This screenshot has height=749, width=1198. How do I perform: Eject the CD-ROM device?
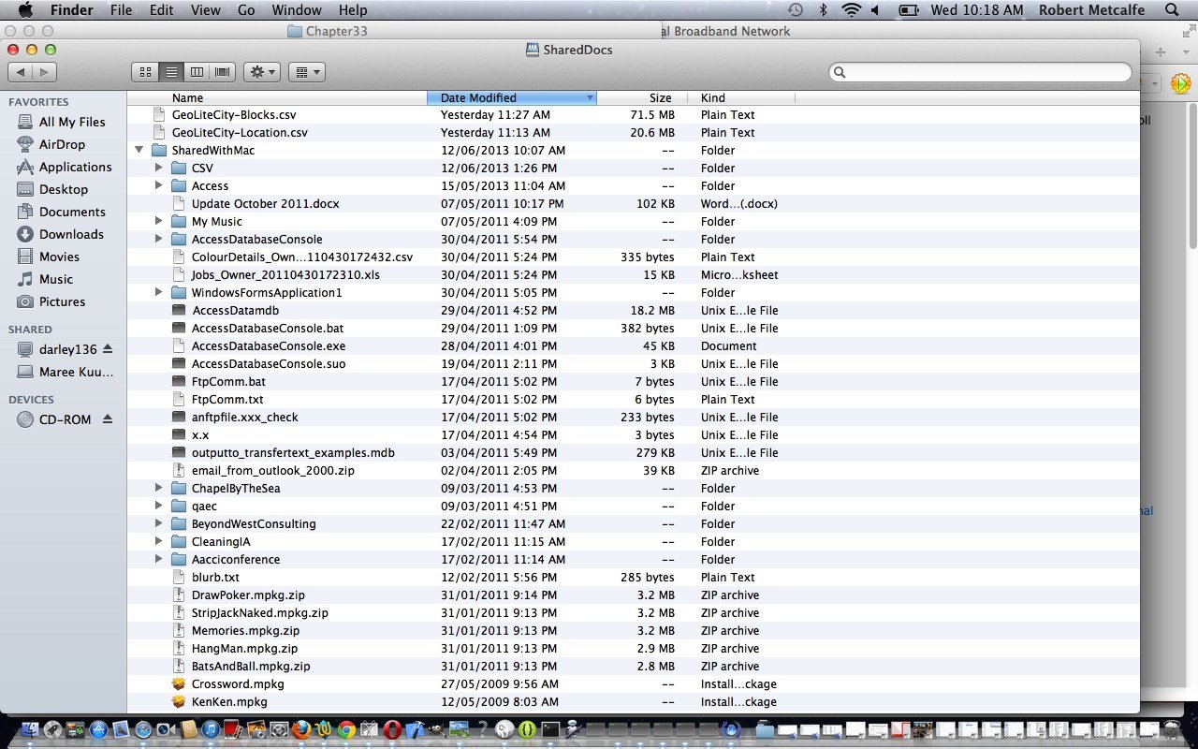(x=108, y=419)
